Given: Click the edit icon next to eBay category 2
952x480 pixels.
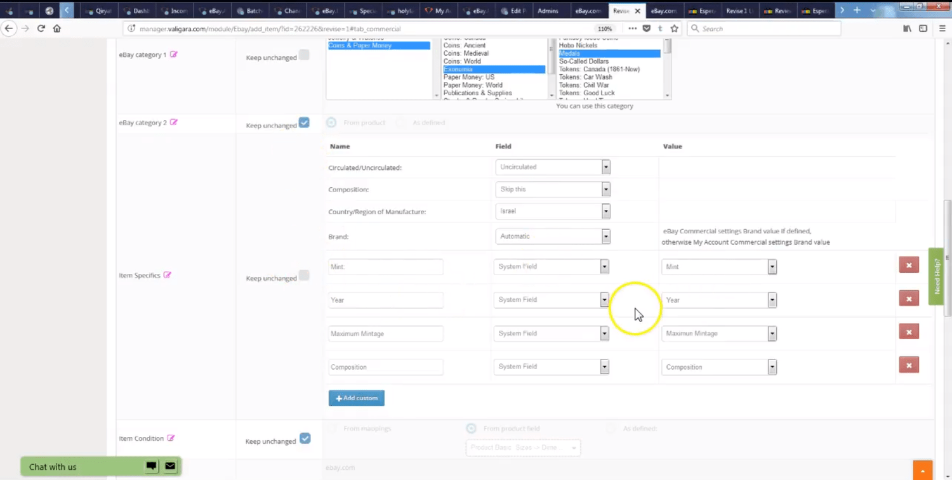Looking at the screenshot, I should coord(173,122).
